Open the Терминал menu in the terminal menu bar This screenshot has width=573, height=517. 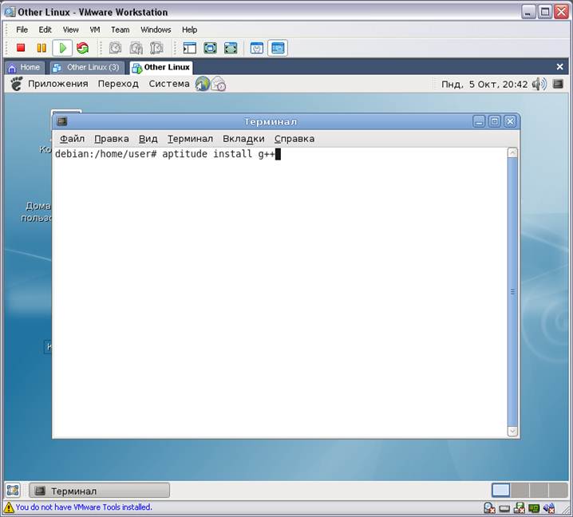[190, 139]
